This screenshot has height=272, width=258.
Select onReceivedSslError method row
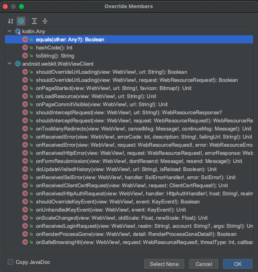click(129, 178)
